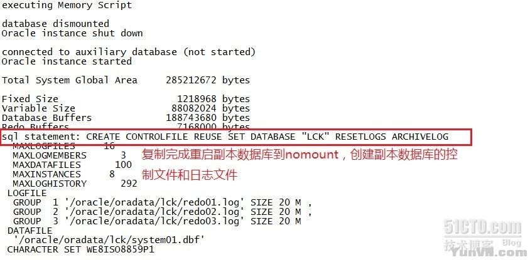
Task: Click the redo03.log GROUP 3 line
Action: (x=157, y=221)
